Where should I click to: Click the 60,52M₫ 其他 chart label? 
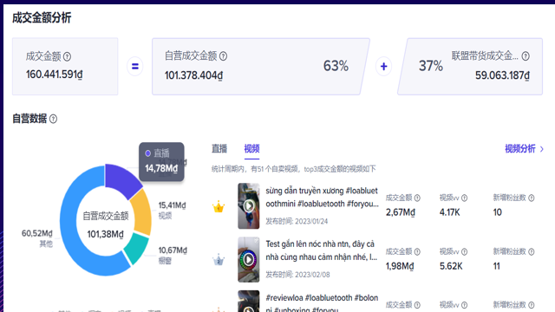37,237
